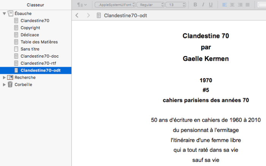
Task: Select the Sans titre document
Action: click(30, 49)
